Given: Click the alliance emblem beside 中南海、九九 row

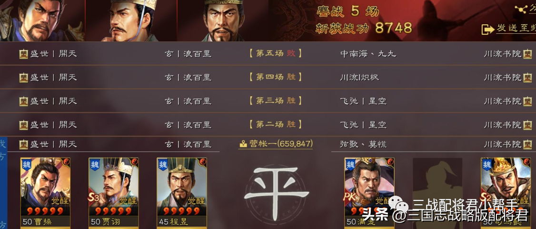Looking at the screenshot, I should 528,54.
